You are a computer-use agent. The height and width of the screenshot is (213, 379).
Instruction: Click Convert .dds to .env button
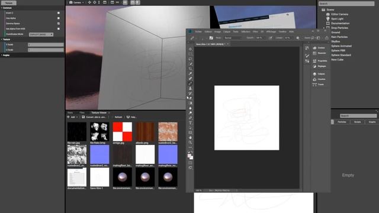pyautogui.click(x=94, y=117)
